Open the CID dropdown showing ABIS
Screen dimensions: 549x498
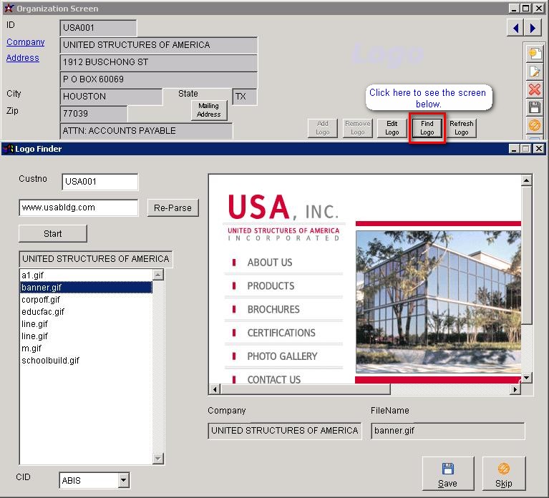tap(123, 480)
